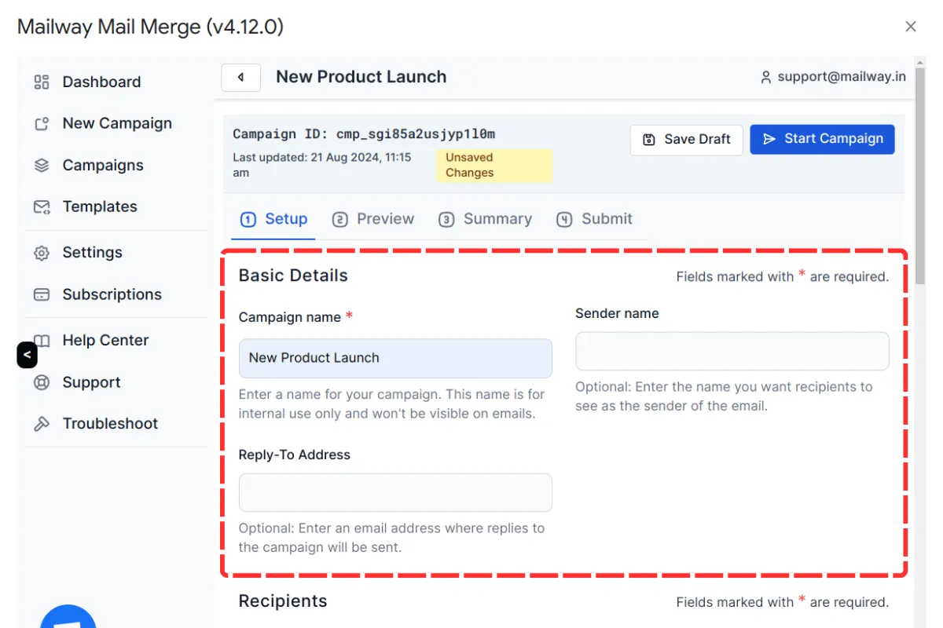Open the Help Center page
This screenshot has width=943, height=628.
105,341
